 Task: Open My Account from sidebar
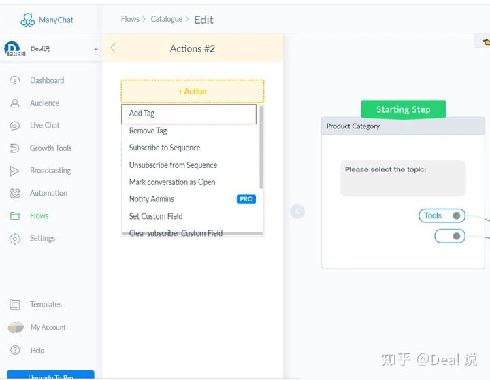pos(48,327)
